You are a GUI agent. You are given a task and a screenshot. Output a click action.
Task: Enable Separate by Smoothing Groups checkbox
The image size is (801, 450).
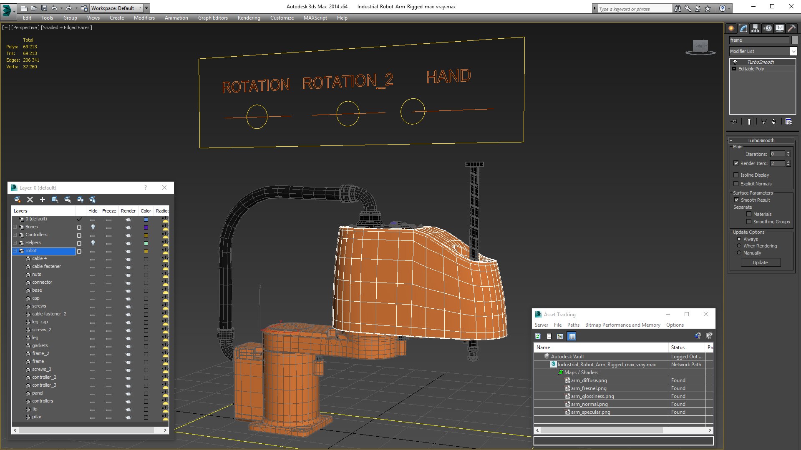[x=749, y=222]
